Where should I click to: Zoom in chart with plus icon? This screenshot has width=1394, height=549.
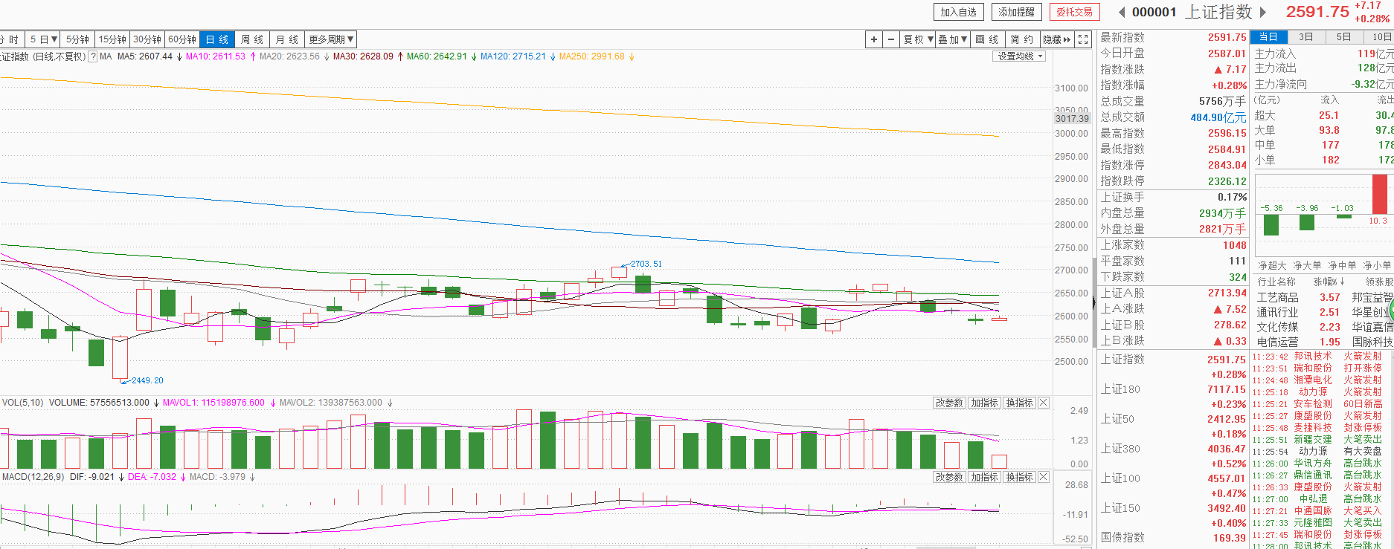pos(874,39)
